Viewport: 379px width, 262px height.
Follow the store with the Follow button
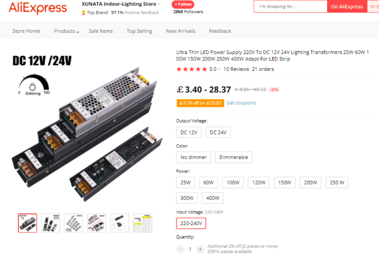click(x=183, y=4)
